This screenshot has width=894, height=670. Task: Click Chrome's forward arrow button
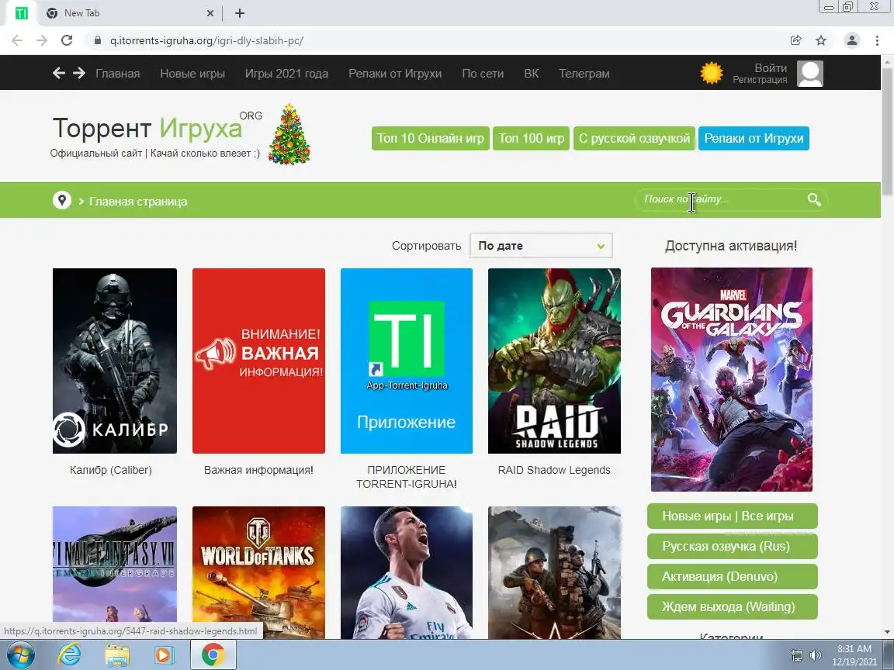[x=42, y=40]
